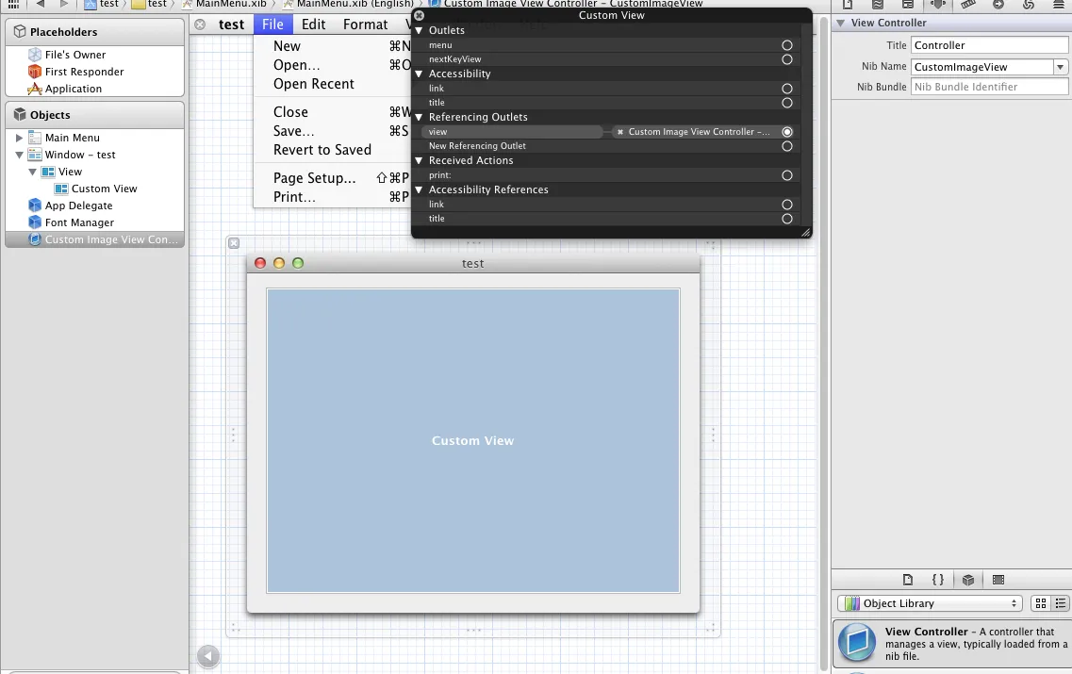The height and width of the screenshot is (674, 1072).
Task: Open related files grid menu
Action: pos(13,4)
